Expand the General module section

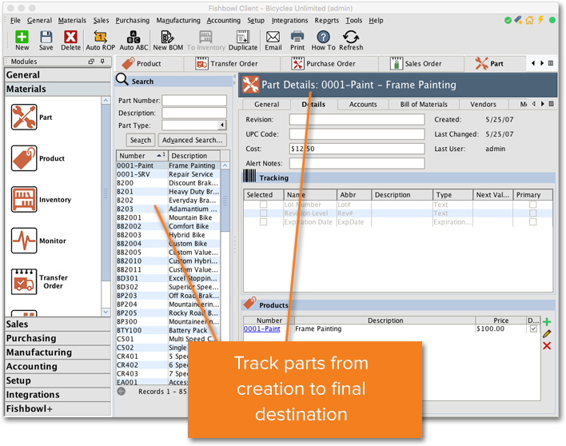pos(58,74)
